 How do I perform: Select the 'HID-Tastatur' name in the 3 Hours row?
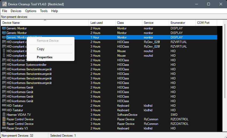point(15,110)
